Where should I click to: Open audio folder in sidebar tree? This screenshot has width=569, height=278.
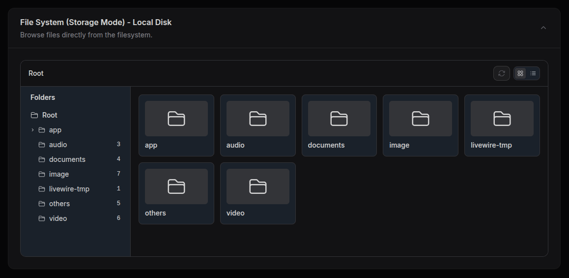[58, 145]
